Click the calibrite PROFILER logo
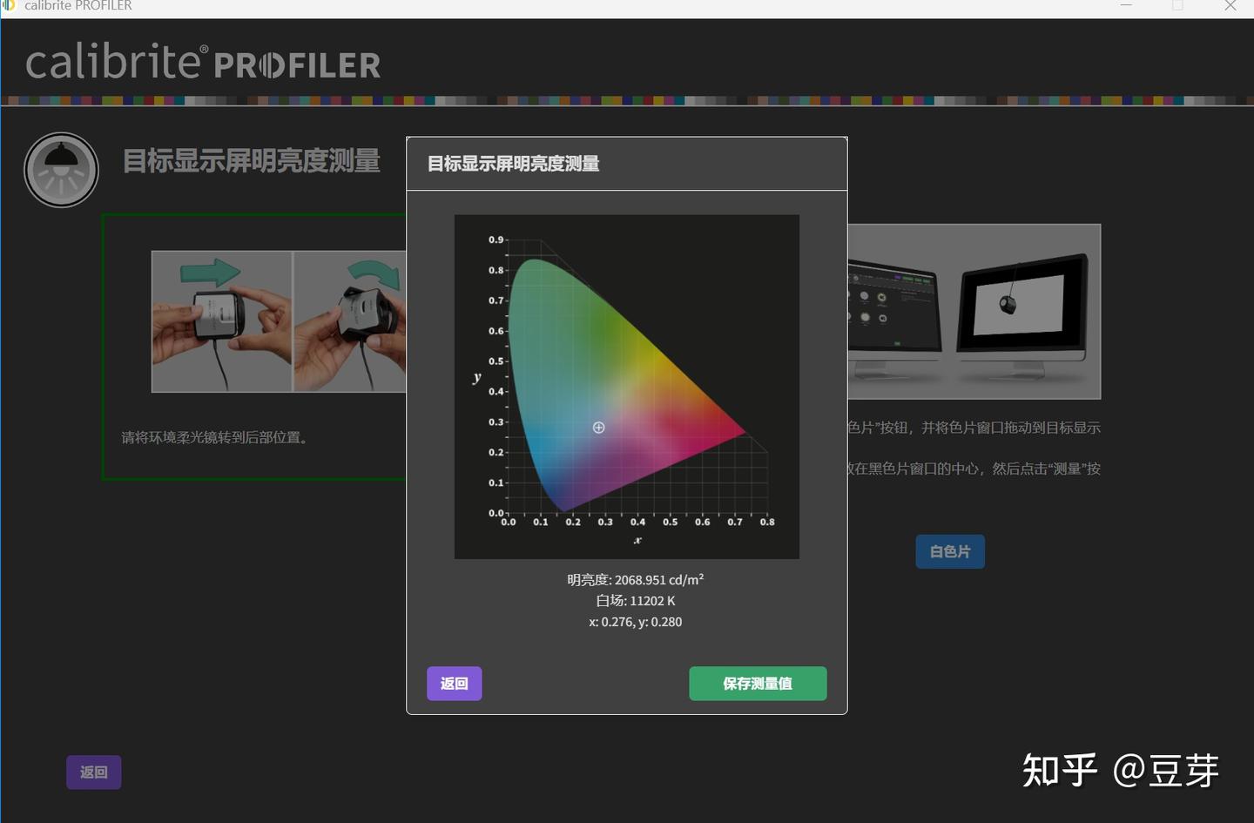 (203, 63)
